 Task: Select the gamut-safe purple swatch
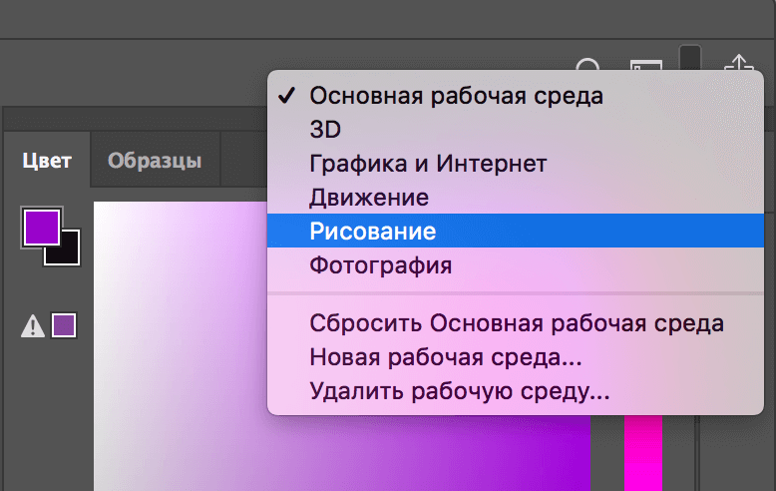point(64,325)
